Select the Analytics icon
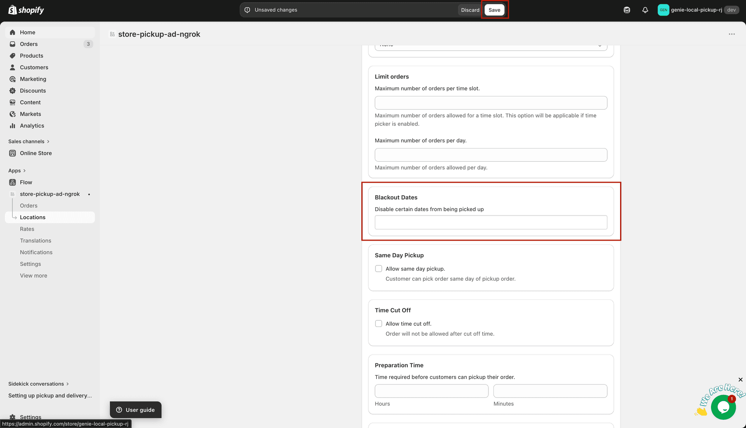This screenshot has width=746, height=428. [13, 126]
